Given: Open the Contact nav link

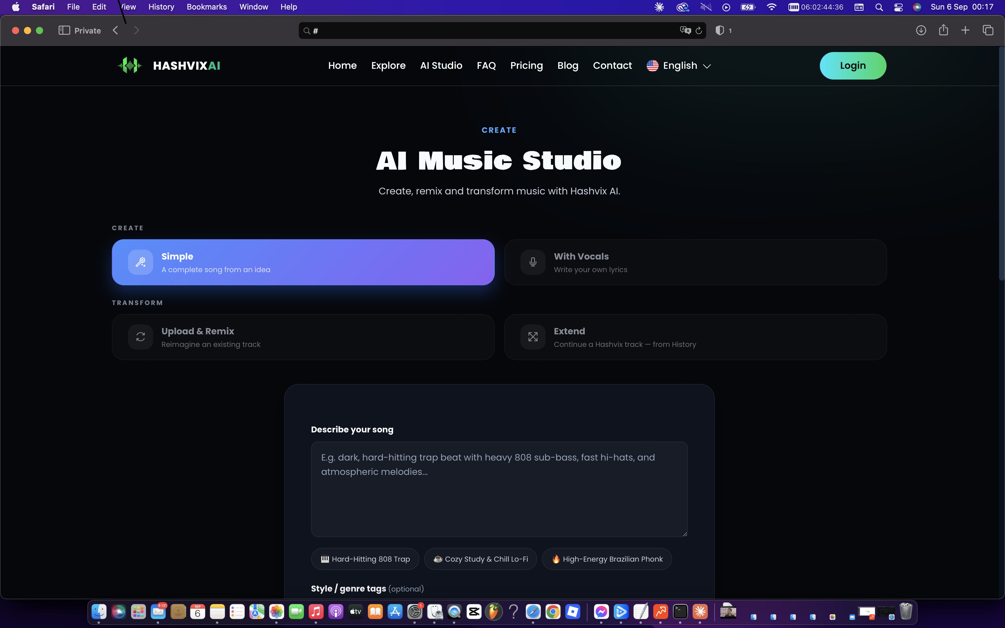Looking at the screenshot, I should coord(612,65).
